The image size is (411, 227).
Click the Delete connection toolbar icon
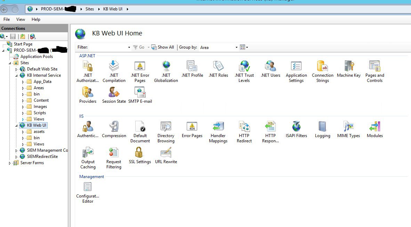click(32, 36)
